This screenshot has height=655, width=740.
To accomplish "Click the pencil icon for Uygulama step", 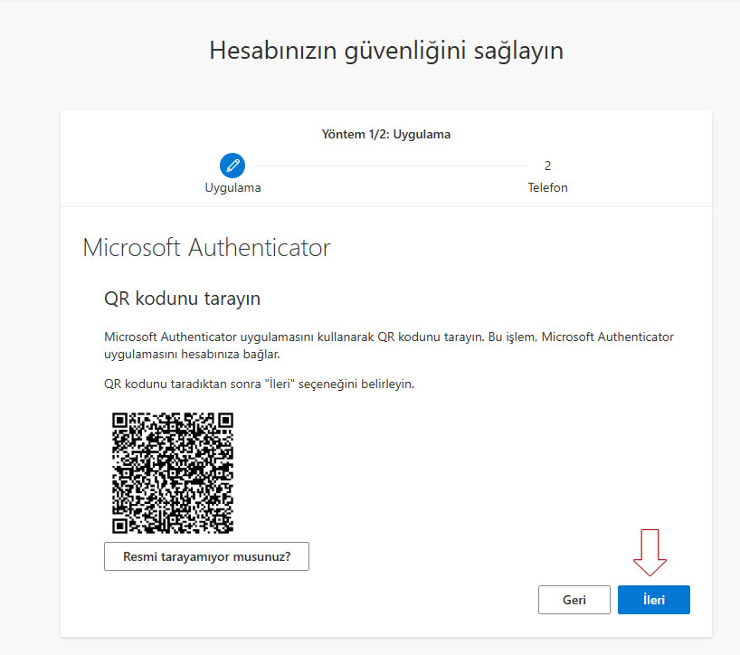I will (232, 166).
